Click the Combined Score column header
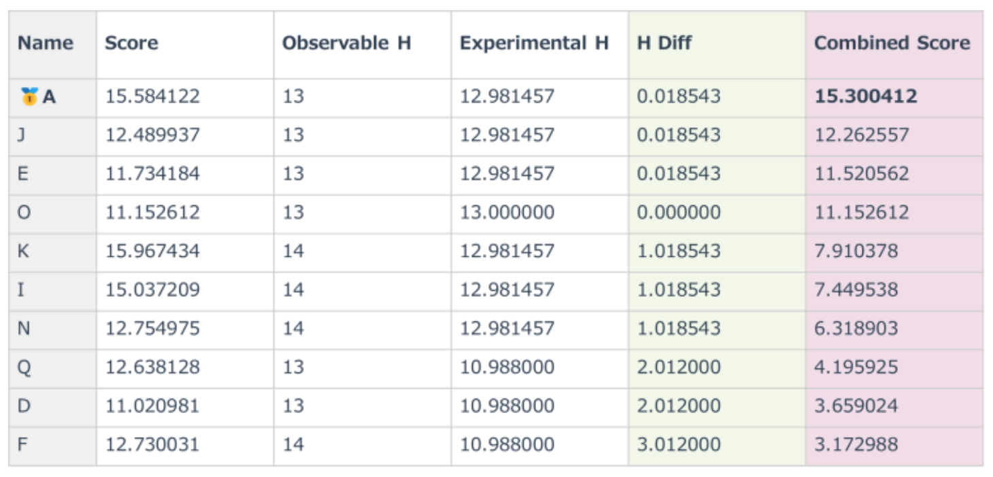The image size is (993, 477). (x=892, y=43)
